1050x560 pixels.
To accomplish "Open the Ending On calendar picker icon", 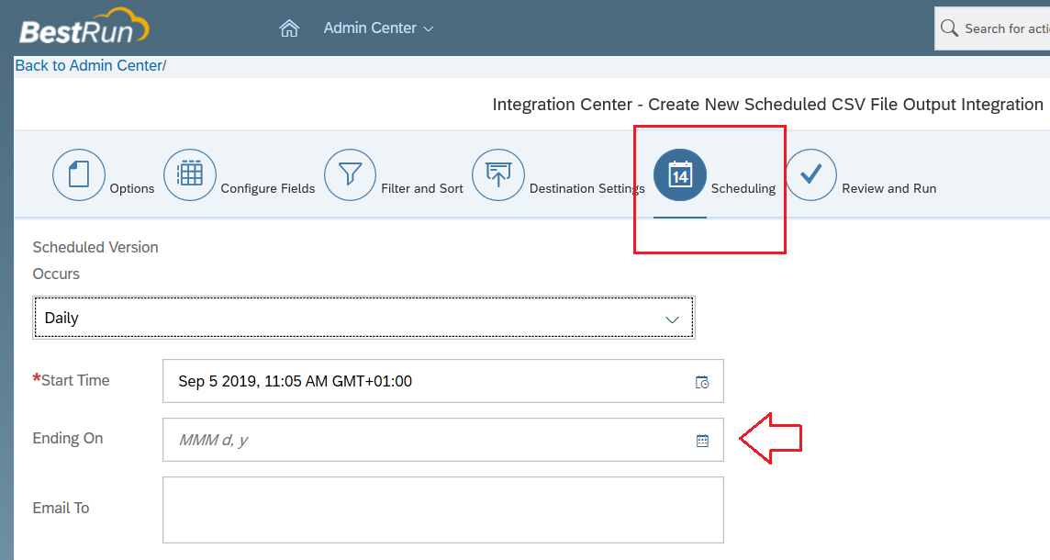I will tap(702, 441).
